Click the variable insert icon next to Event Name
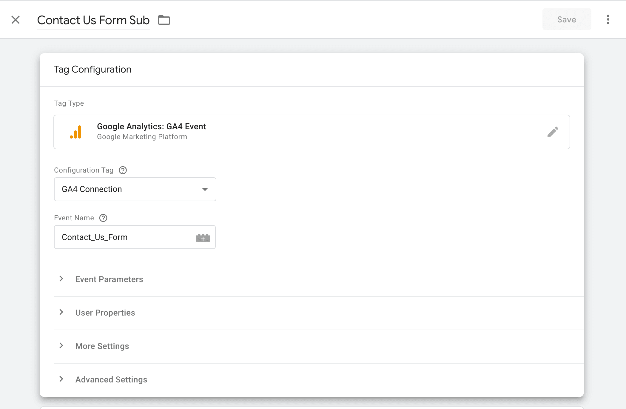Viewport: 626px width, 409px height. pos(203,237)
